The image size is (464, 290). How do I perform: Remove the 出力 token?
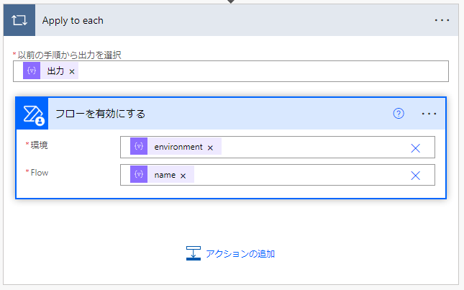[72, 72]
